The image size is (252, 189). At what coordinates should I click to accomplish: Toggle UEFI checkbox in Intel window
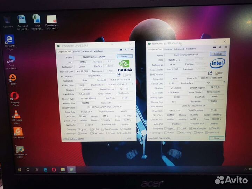(216, 73)
